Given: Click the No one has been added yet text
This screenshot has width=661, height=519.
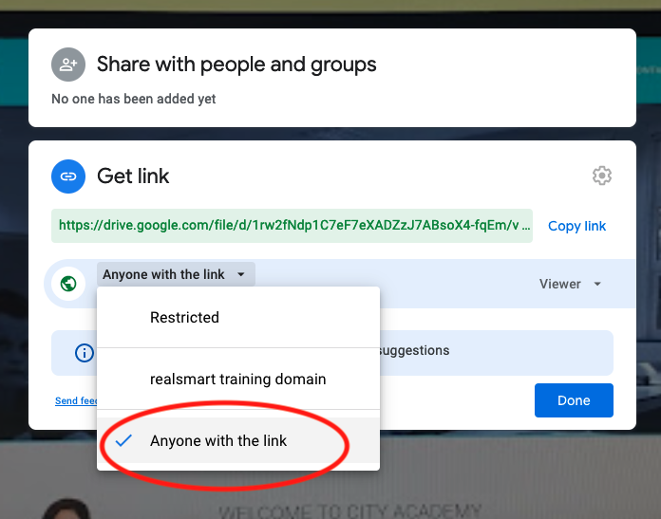Looking at the screenshot, I should tap(133, 99).
